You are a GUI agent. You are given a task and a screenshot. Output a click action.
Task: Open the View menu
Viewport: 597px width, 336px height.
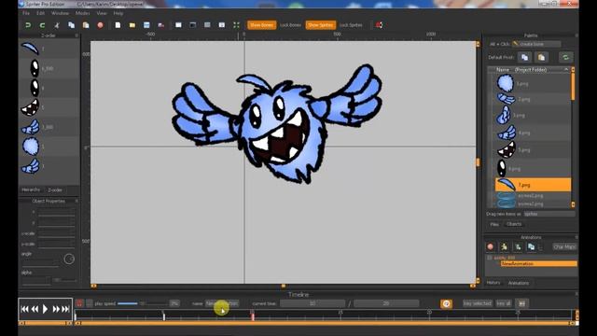pos(102,13)
